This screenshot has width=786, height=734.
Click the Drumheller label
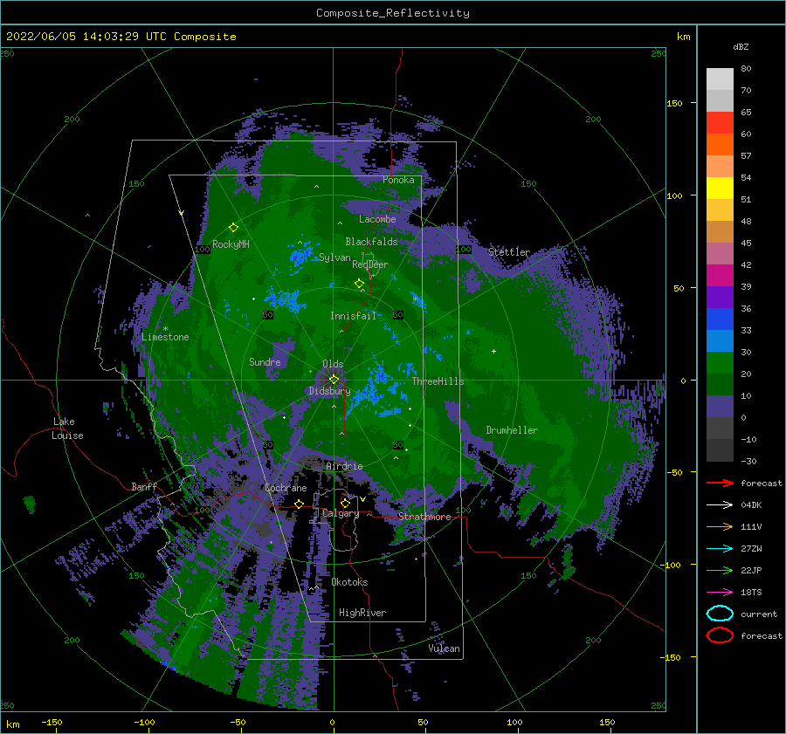tap(512, 430)
